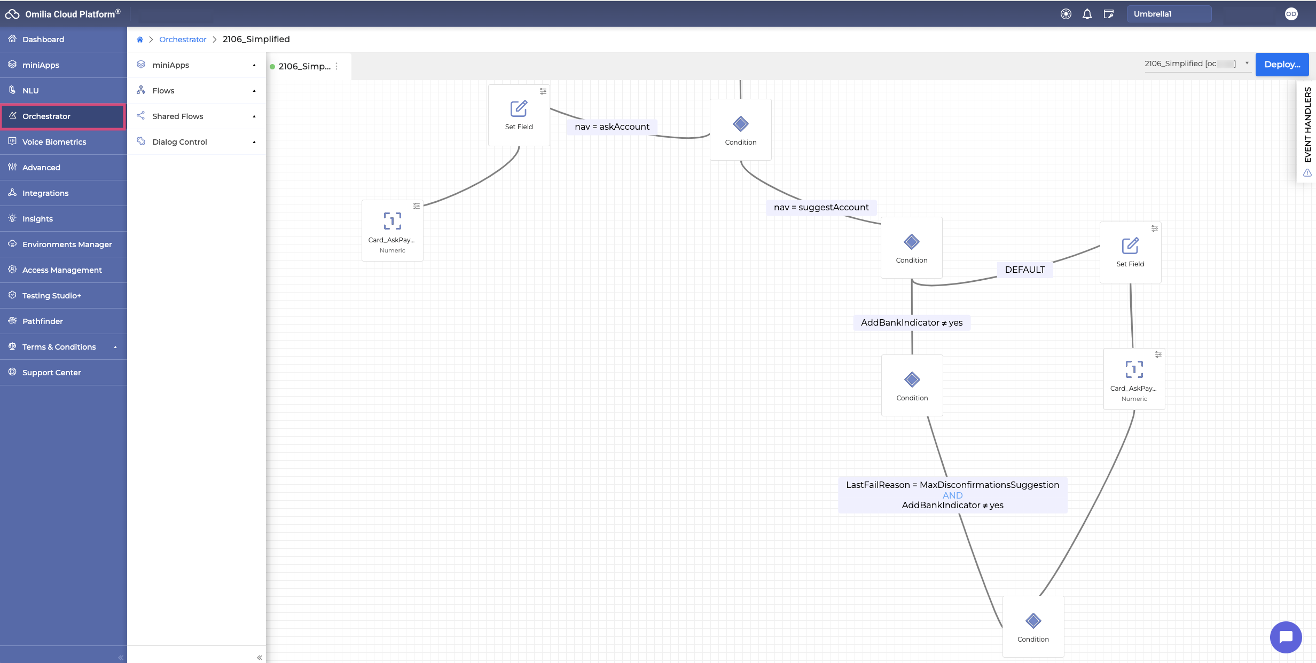Click the Deploy button
Image resolution: width=1316 pixels, height=663 pixels.
pos(1282,64)
